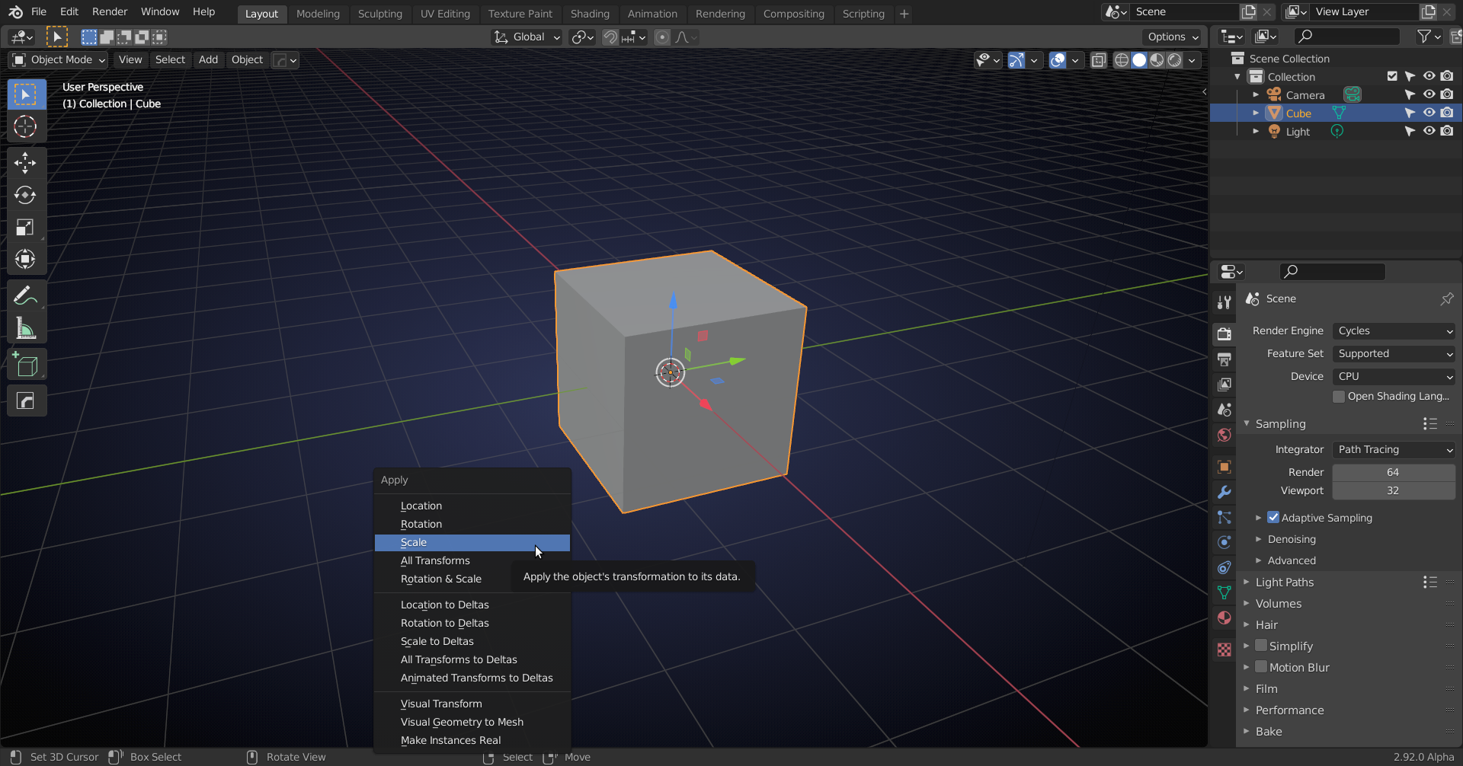Open the viewport Options button
This screenshot has width=1463, height=766.
1171,37
